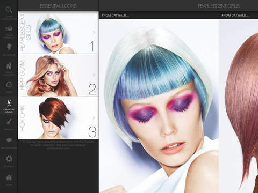The width and height of the screenshot is (258, 193).
Task: Select the Essential Looks sidebar icon
Action: (9, 103)
